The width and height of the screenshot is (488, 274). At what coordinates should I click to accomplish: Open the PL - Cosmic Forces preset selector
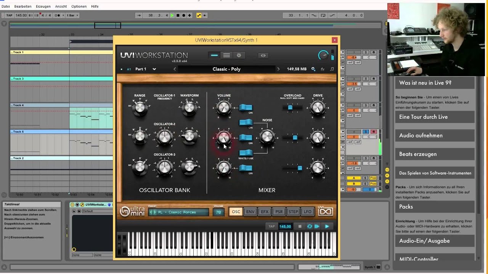179,212
